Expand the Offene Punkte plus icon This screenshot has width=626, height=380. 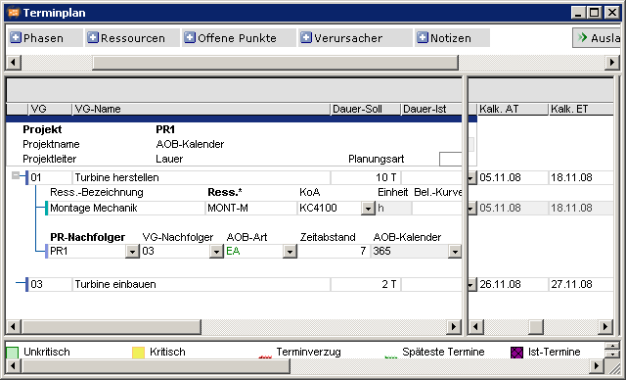(x=189, y=37)
